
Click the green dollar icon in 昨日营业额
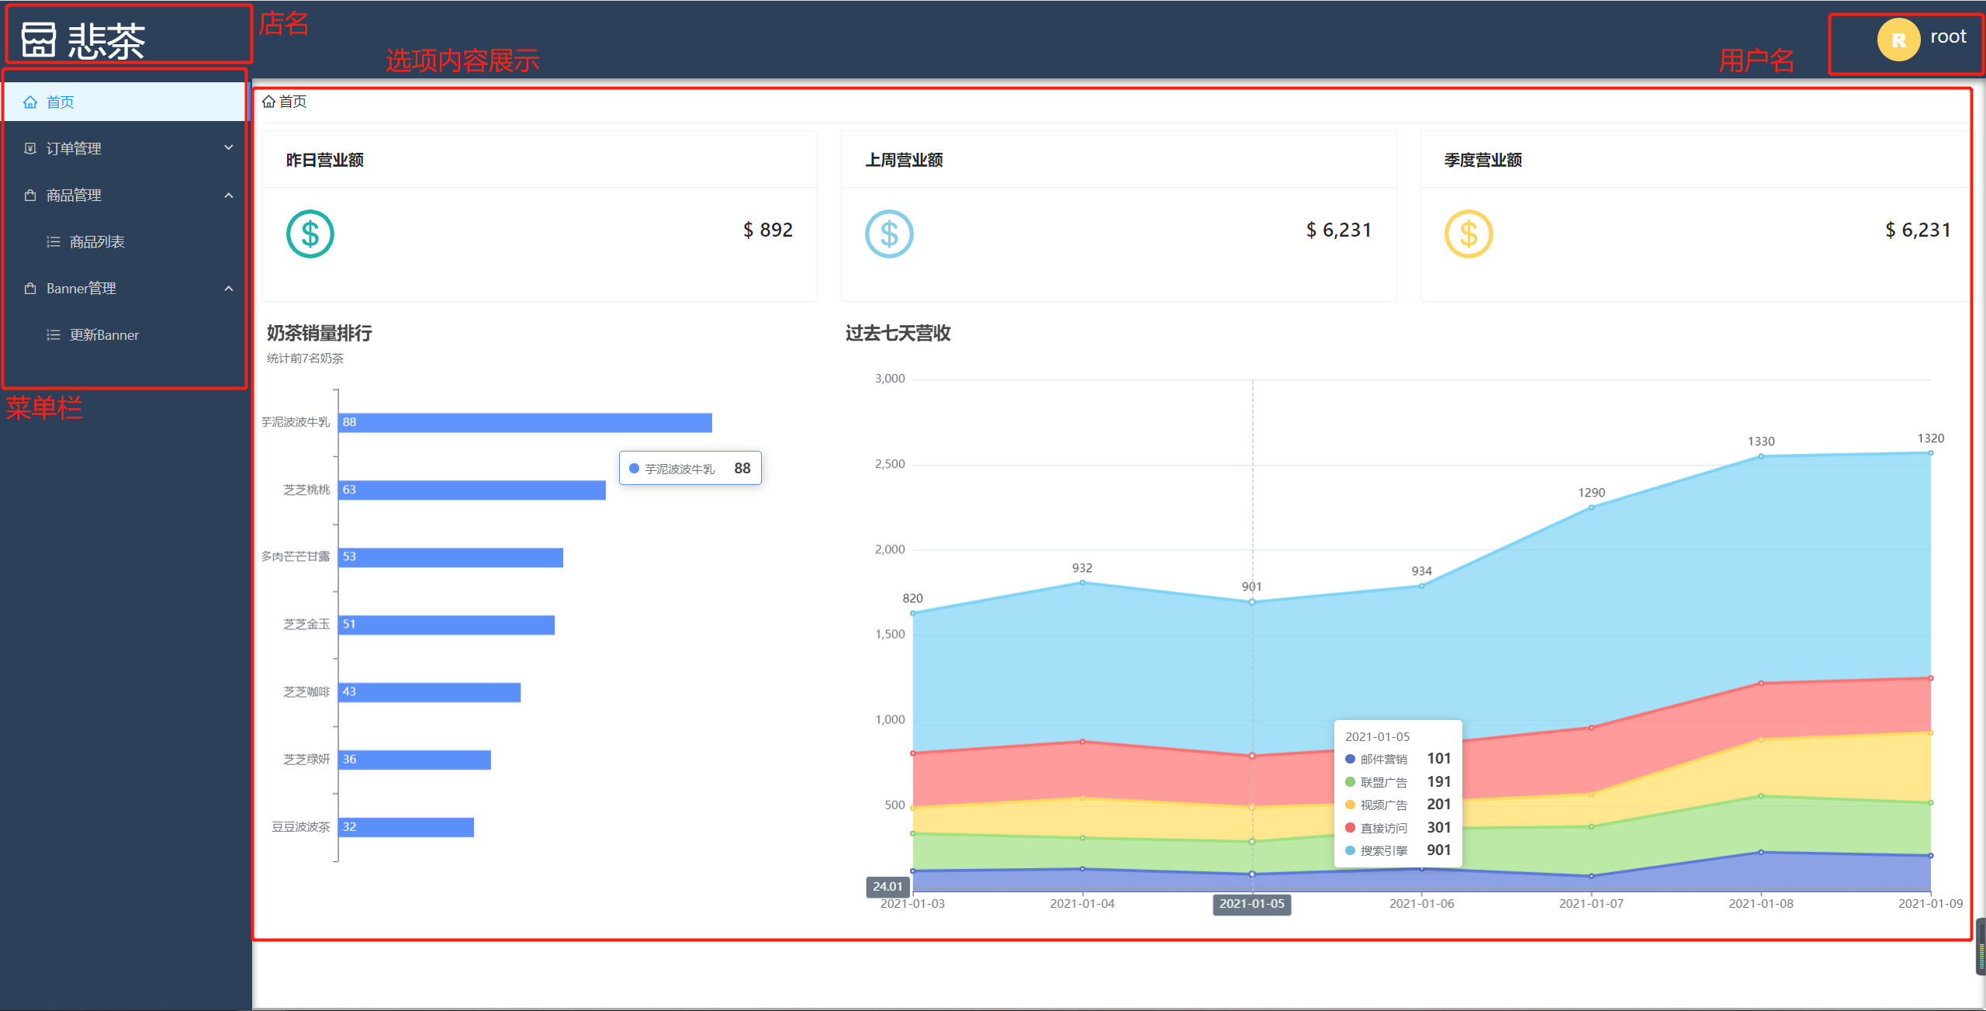pyautogui.click(x=310, y=234)
